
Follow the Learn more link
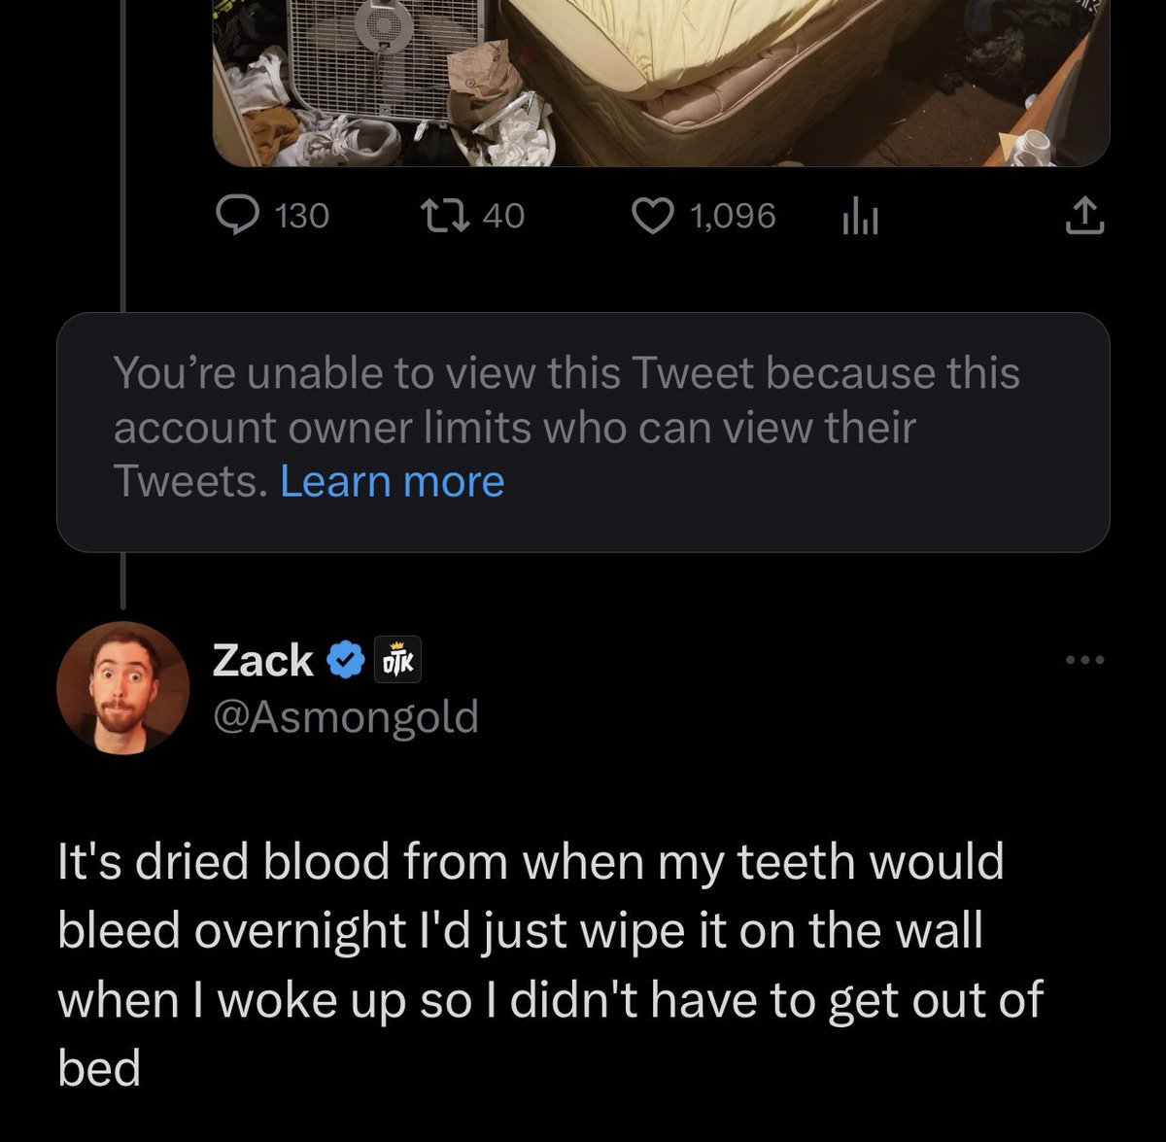click(392, 481)
